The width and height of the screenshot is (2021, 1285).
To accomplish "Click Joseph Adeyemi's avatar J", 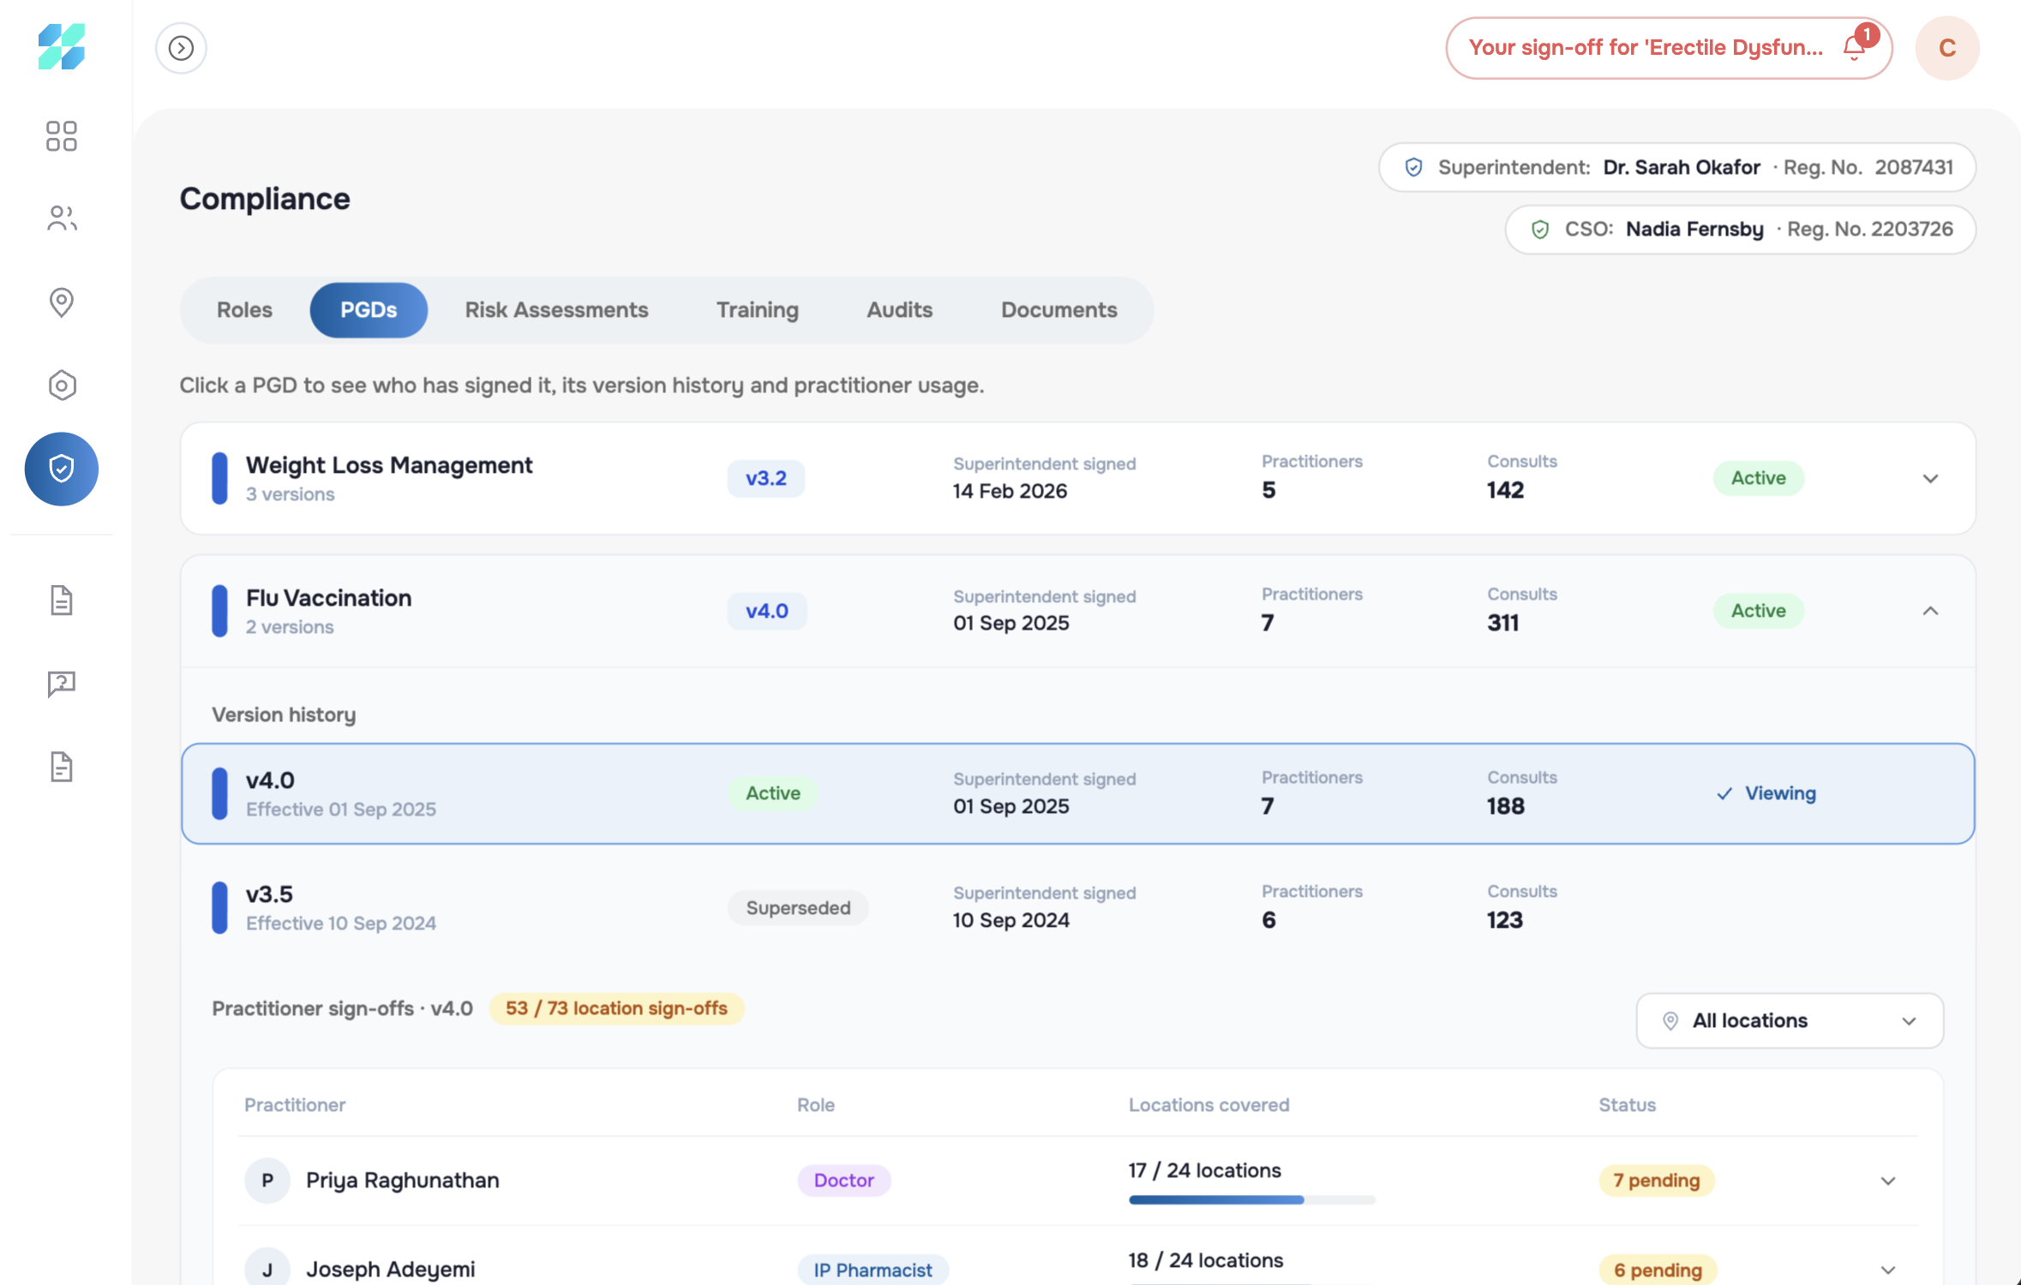I will coord(267,1269).
